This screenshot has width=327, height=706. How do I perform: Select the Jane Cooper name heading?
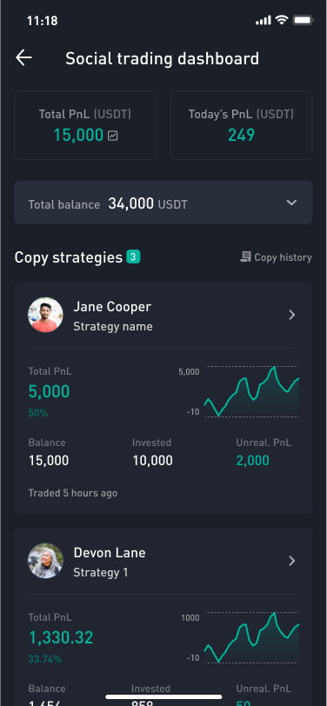coord(112,307)
